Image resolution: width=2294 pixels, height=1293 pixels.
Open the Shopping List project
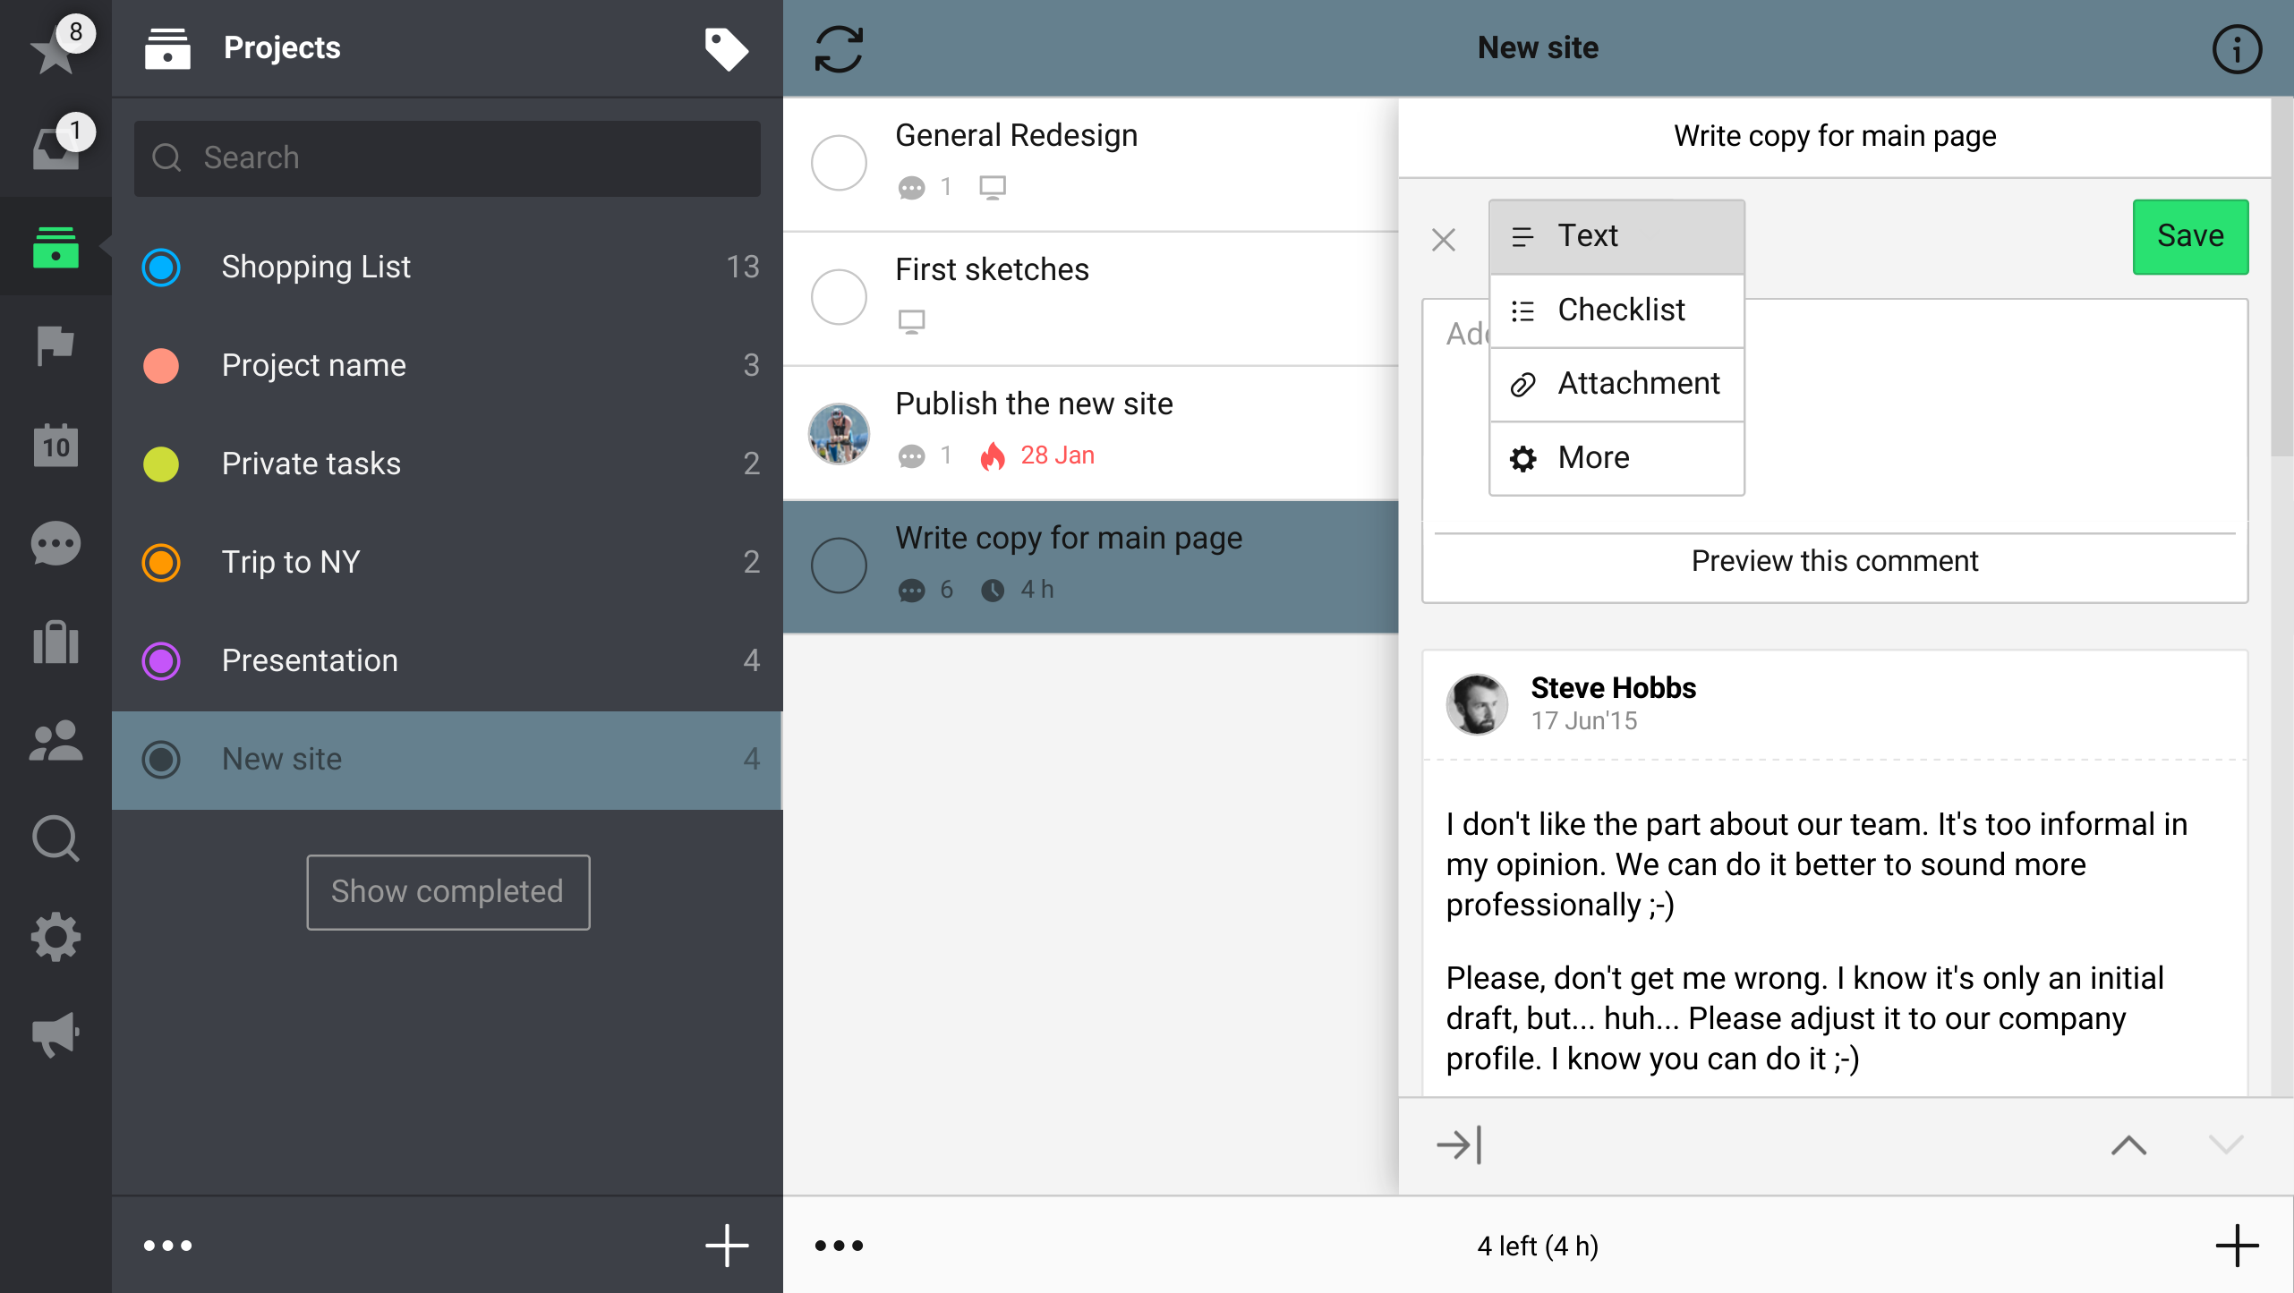pos(448,267)
